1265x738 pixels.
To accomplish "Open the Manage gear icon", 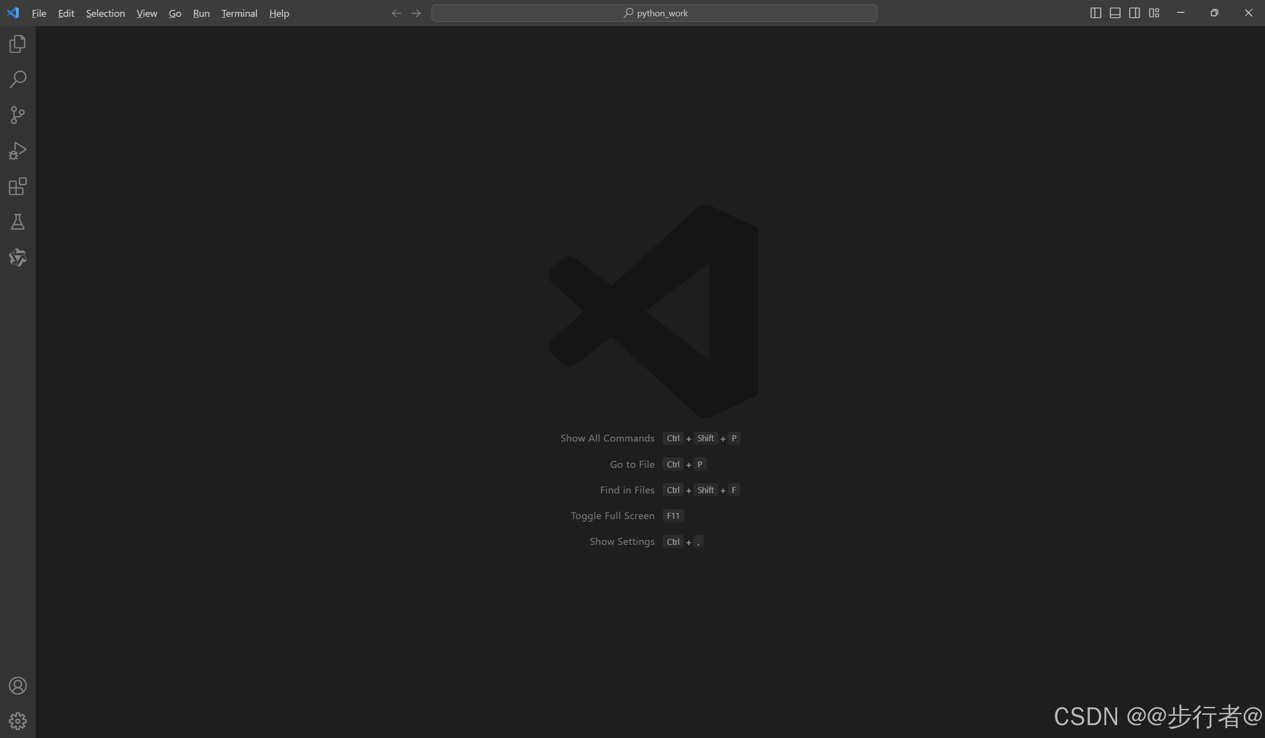I will (x=18, y=721).
